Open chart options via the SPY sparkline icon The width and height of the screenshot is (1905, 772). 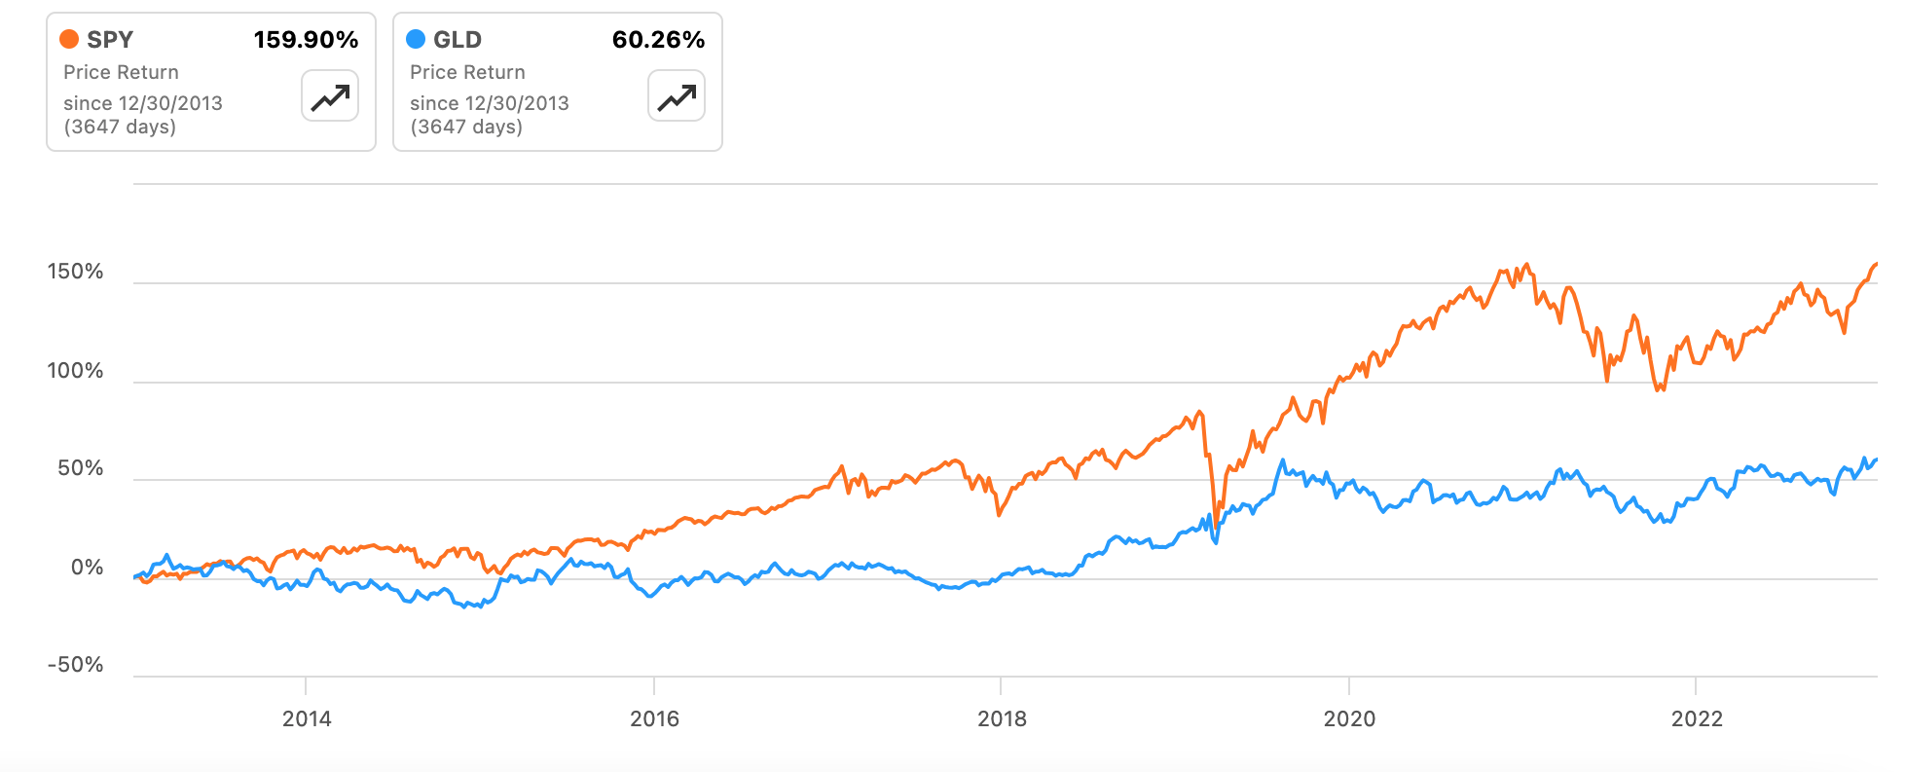click(x=328, y=95)
